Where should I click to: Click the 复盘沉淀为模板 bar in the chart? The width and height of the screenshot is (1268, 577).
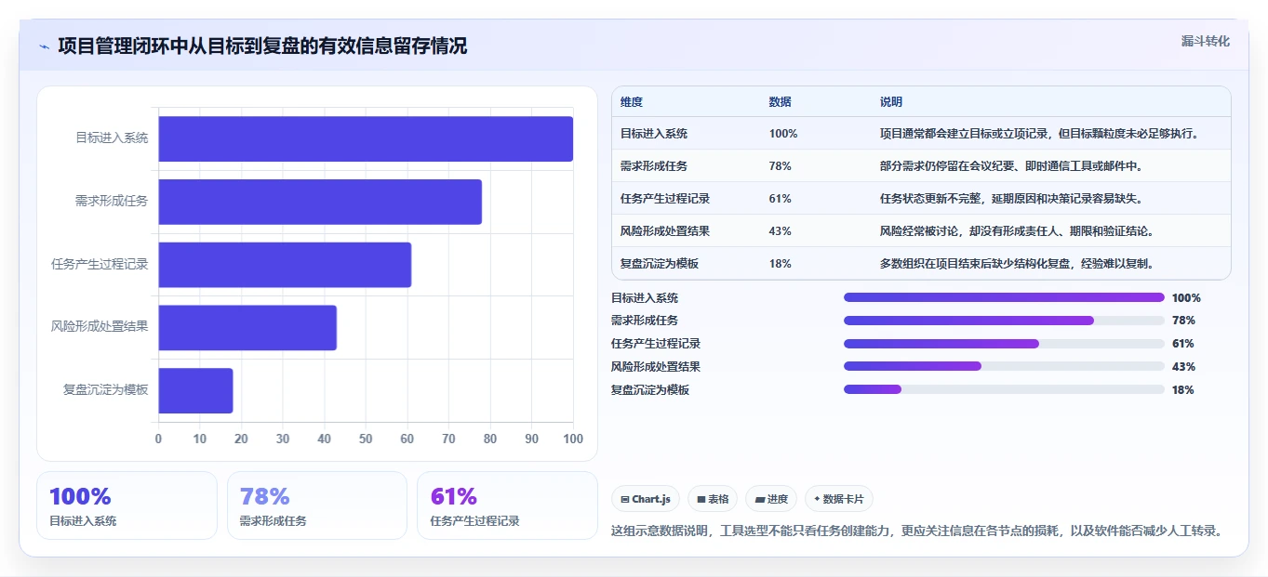[x=195, y=390]
